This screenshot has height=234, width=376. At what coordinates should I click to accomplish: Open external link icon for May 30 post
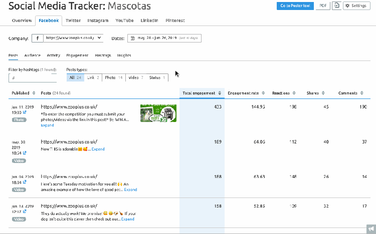point(25,153)
